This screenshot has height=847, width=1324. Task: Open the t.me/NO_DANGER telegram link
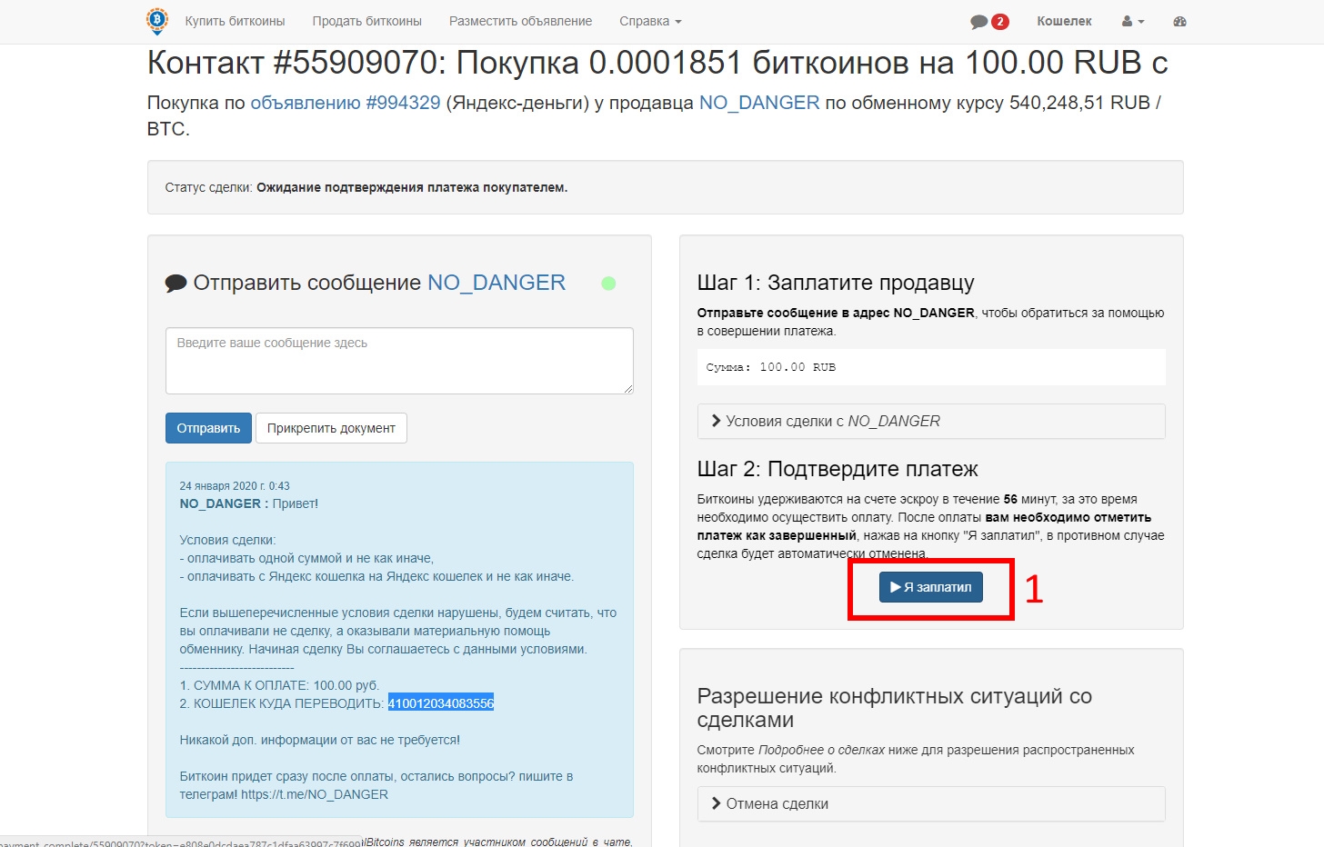click(x=315, y=794)
